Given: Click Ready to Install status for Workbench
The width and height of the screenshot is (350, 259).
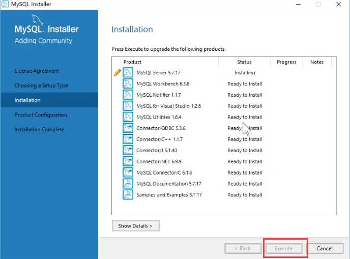Looking at the screenshot, I should pyautogui.click(x=245, y=84).
